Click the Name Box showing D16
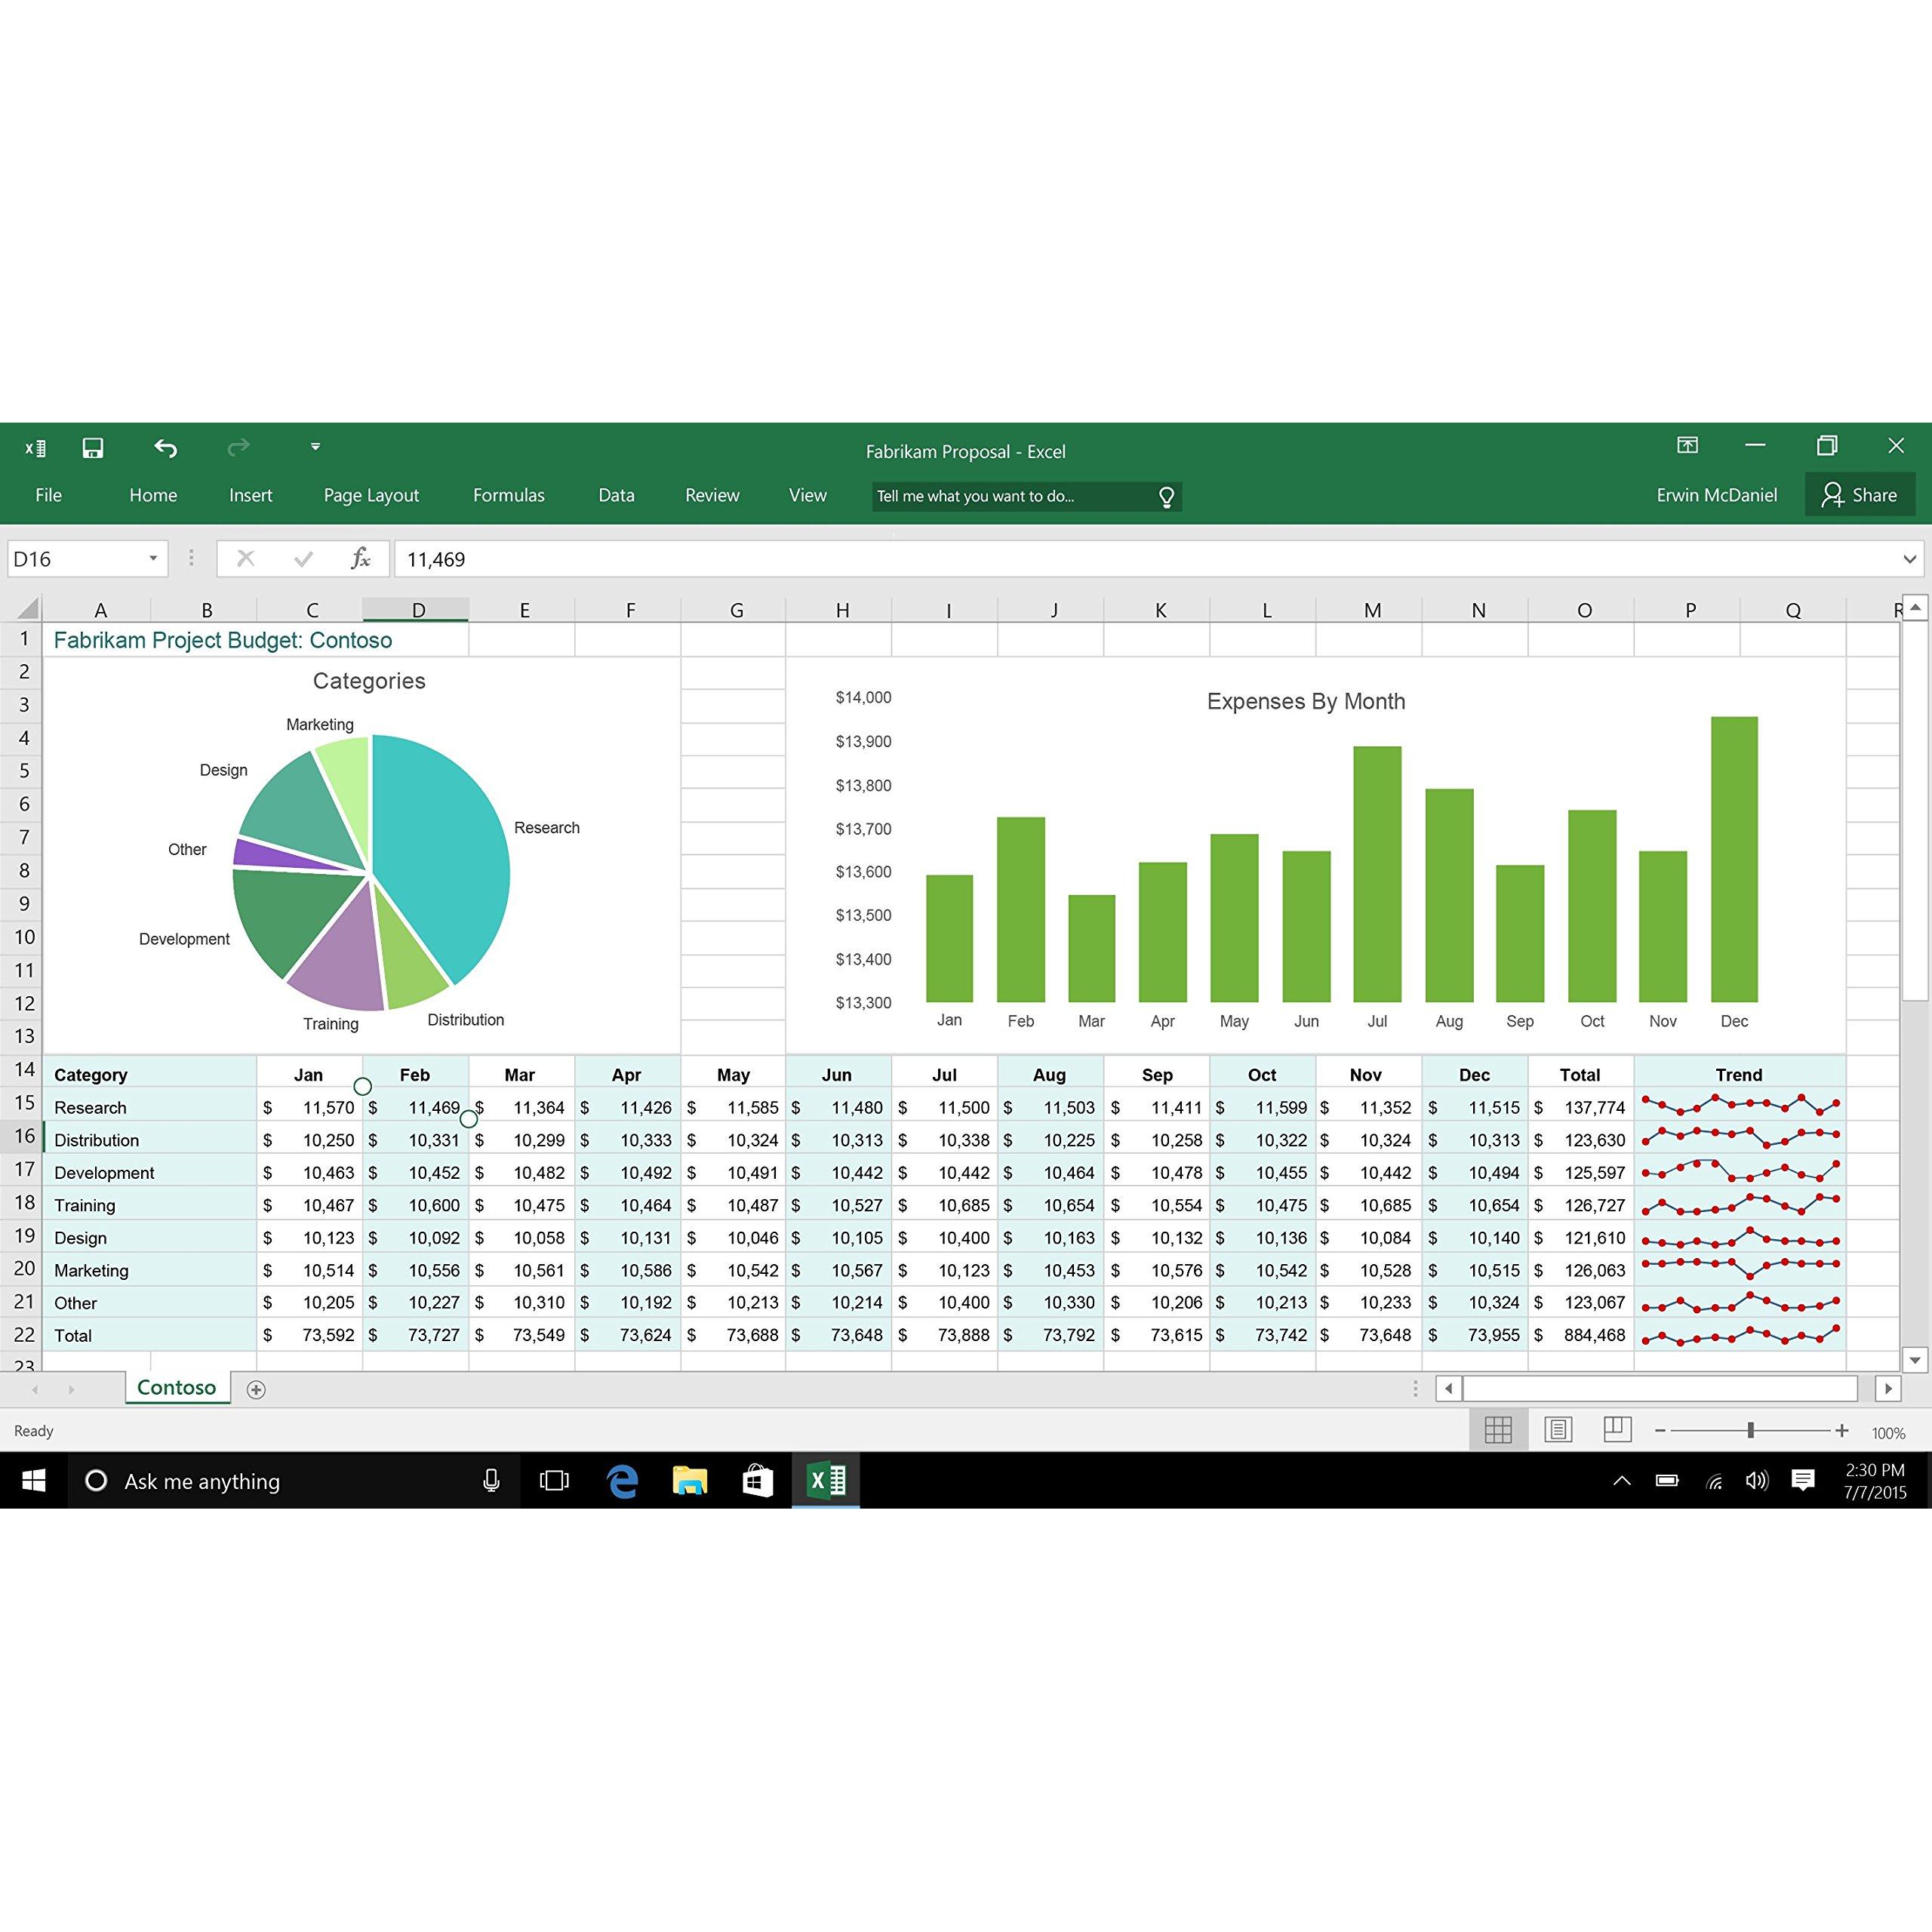Screen dimensions: 1932x1932 76,559
